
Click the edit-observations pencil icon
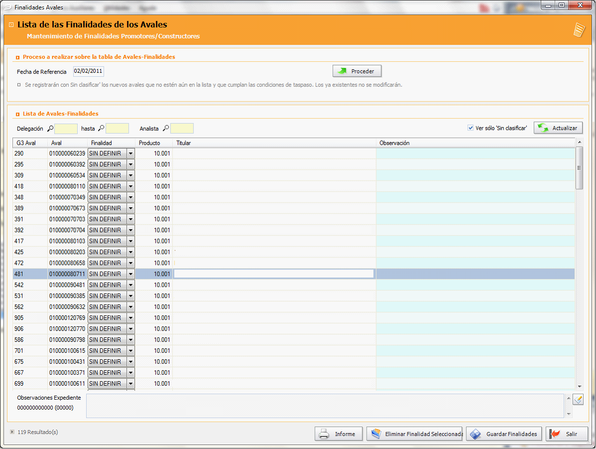pos(578,400)
